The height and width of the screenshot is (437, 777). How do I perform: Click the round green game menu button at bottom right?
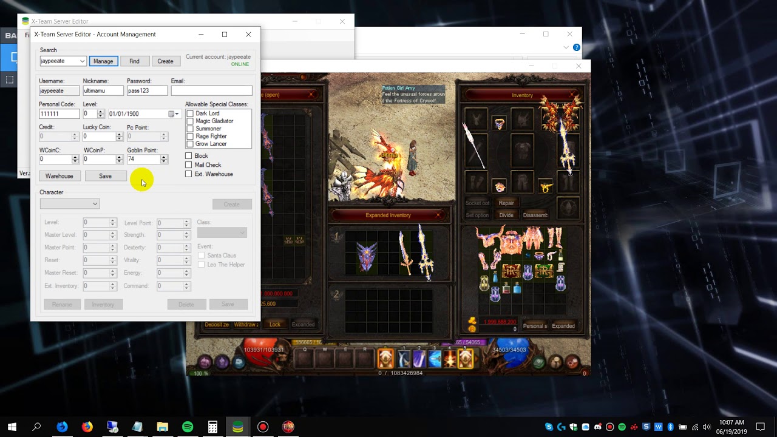(x=539, y=362)
